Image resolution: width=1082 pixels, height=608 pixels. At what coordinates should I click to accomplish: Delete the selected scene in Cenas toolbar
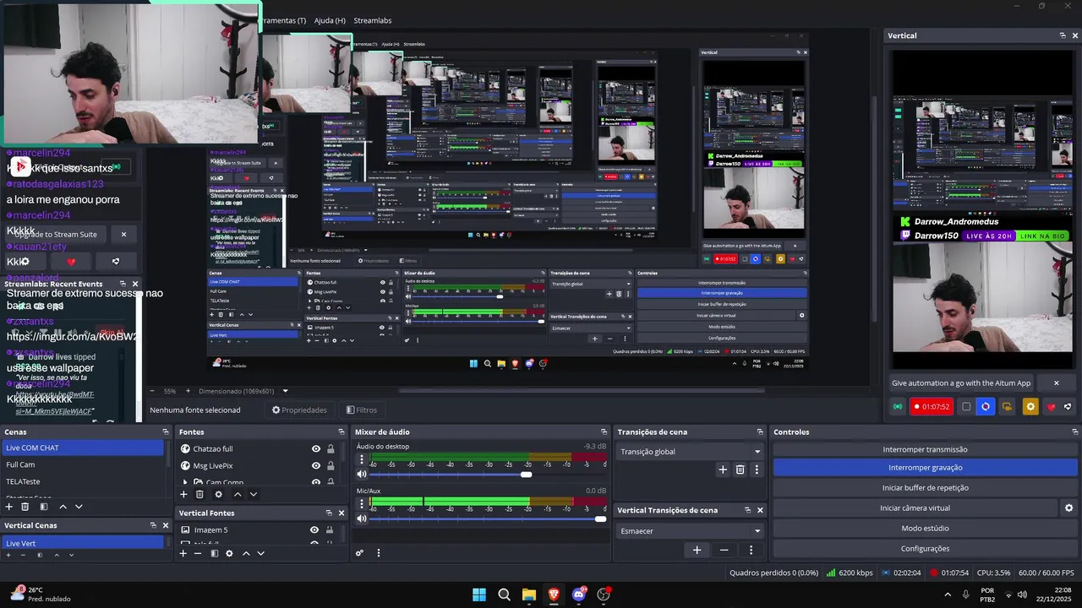[25, 507]
